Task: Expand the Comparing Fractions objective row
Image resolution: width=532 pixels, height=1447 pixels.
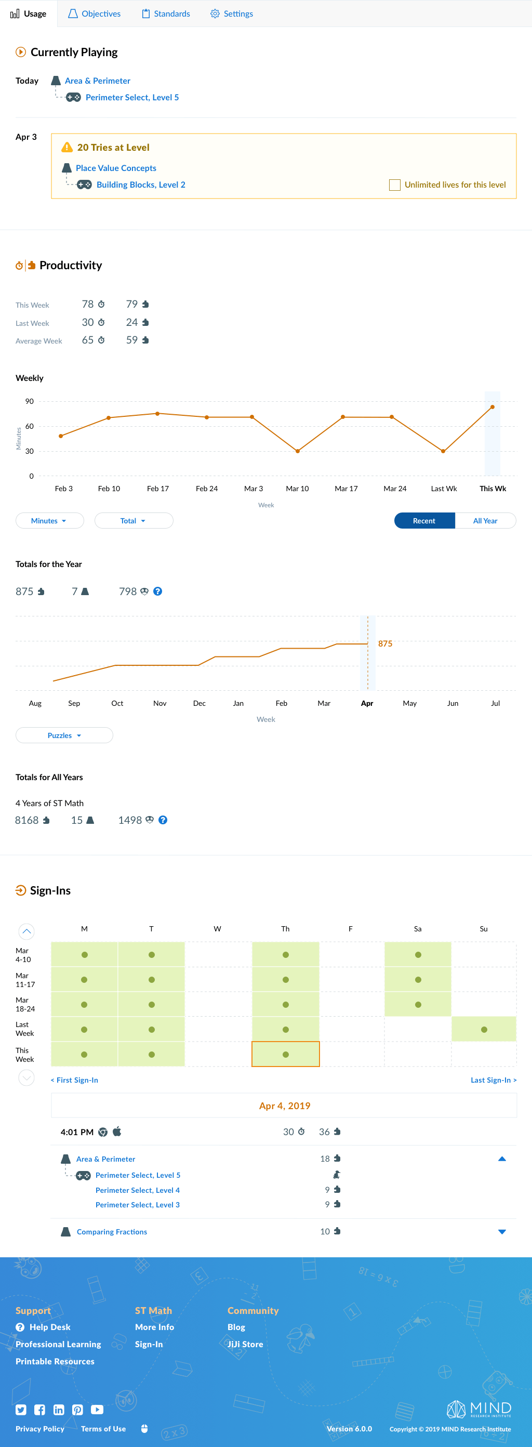Action: (502, 1232)
